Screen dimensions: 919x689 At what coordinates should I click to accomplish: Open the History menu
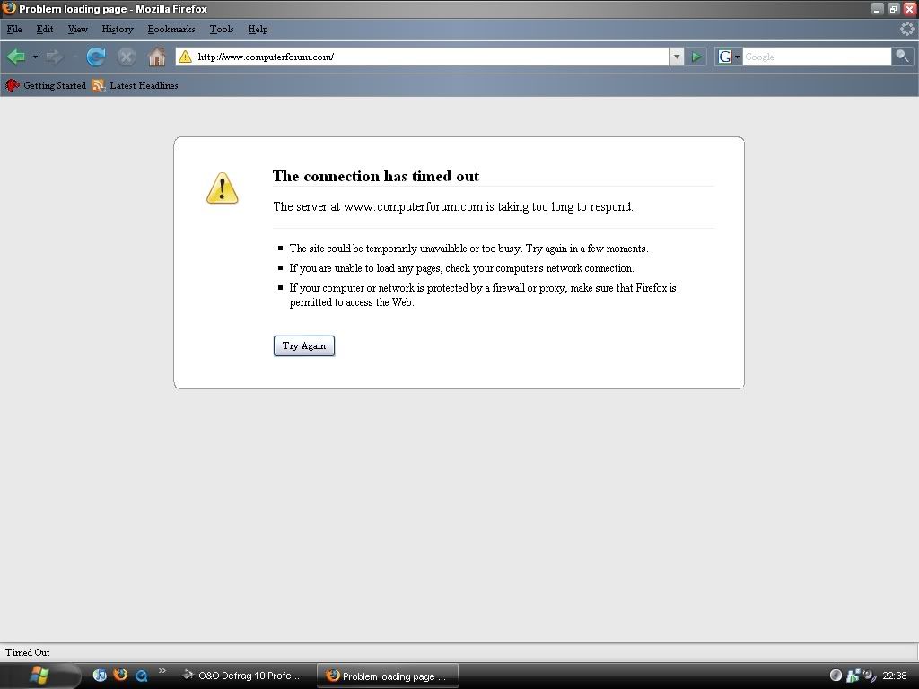[117, 29]
